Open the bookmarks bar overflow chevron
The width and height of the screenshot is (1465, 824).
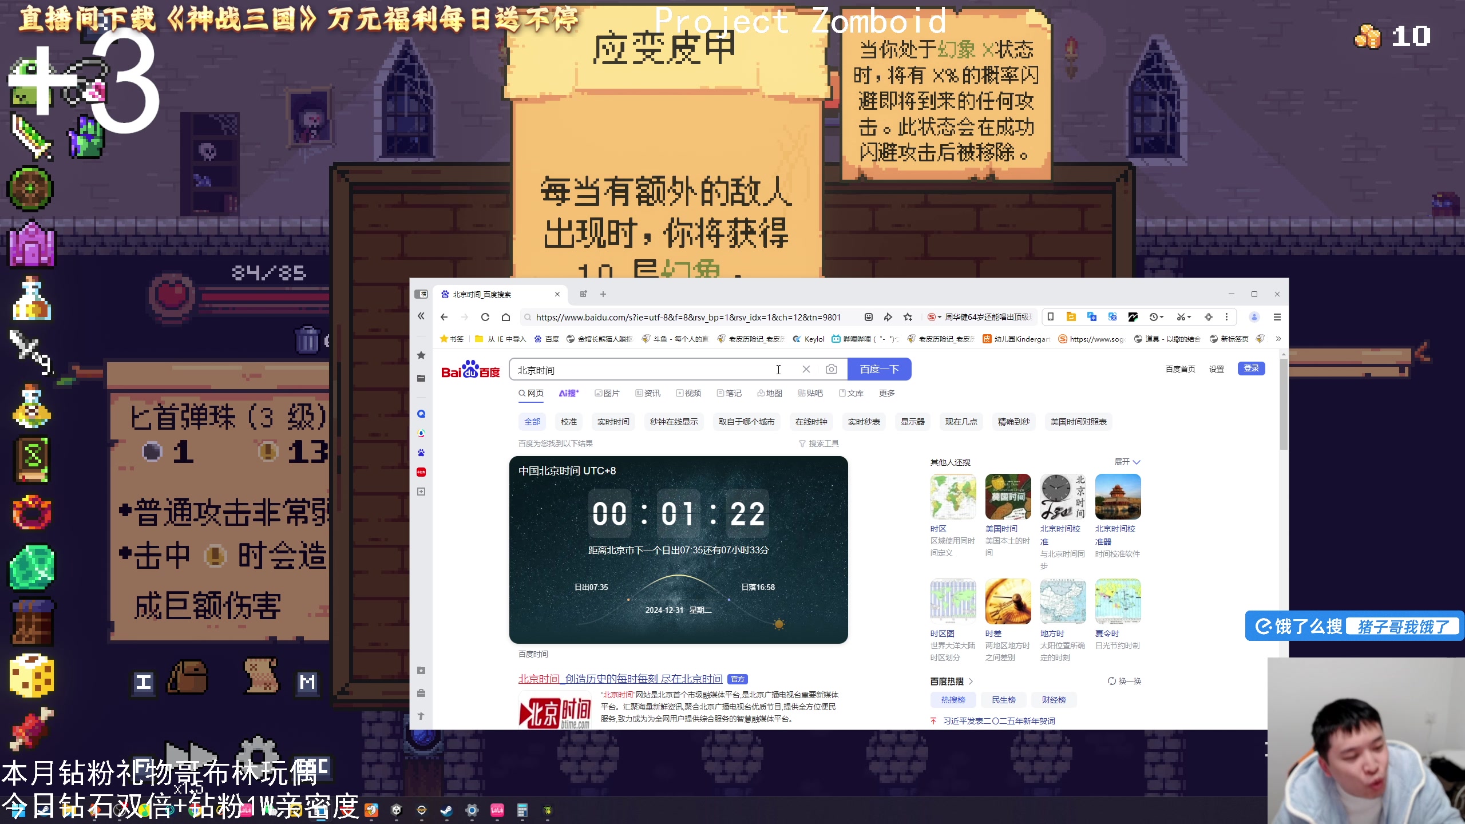(1278, 339)
